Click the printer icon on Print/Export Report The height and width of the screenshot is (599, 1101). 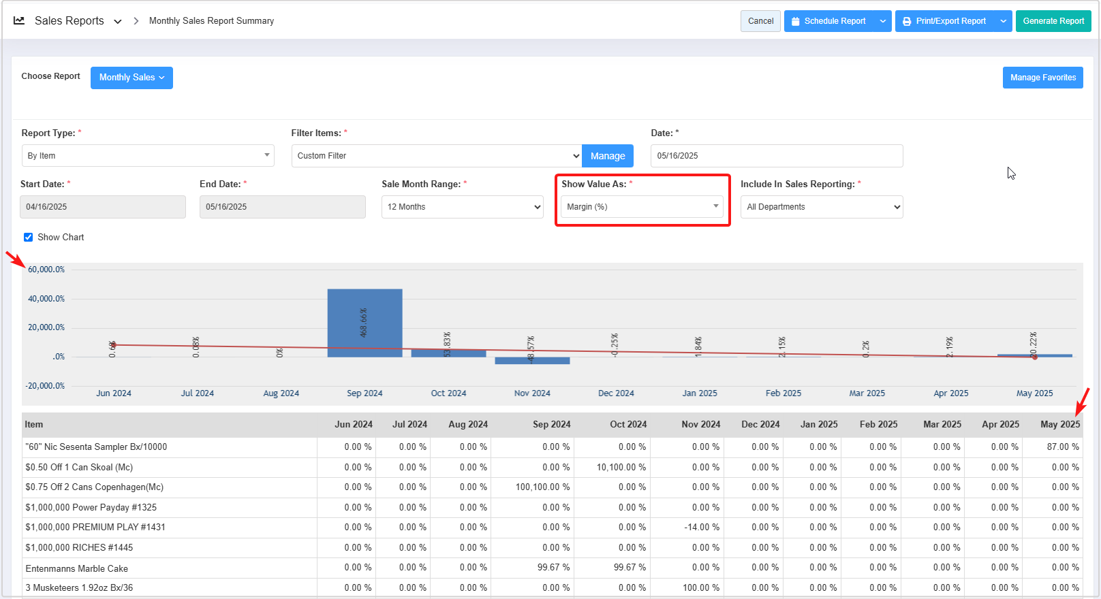(907, 21)
